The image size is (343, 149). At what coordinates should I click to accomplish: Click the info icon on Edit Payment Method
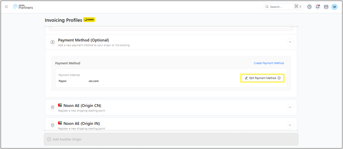pos(279,78)
